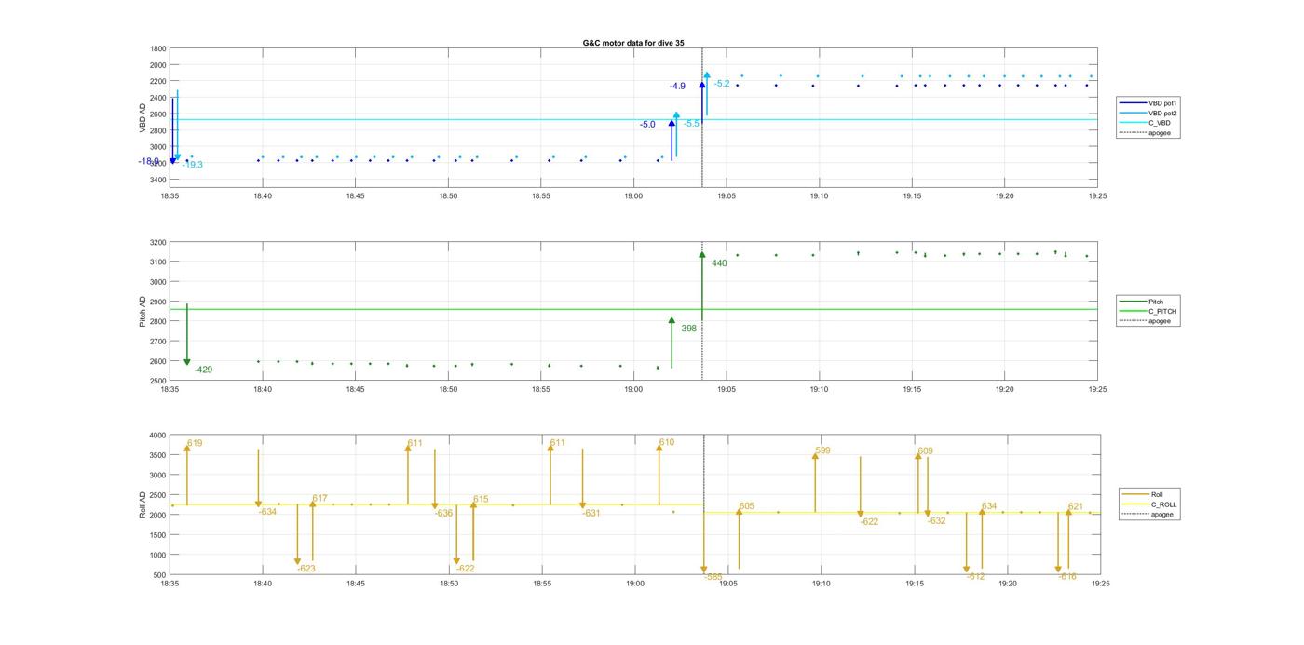Click the "440" pitch data label
1304x645 pixels.
pyautogui.click(x=719, y=263)
